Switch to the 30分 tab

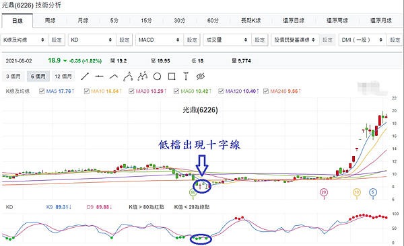[179, 21]
